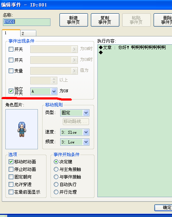Select the 自动执行 trigger radio button

tap(56, 184)
